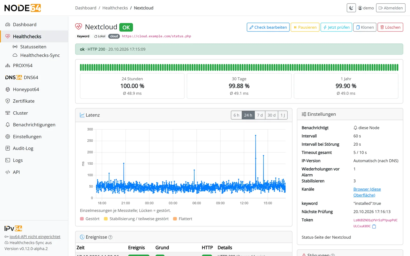Image resolution: width=410 pixels, height=256 pixels.
Task: Delete the check with Löschen
Action: click(390, 27)
